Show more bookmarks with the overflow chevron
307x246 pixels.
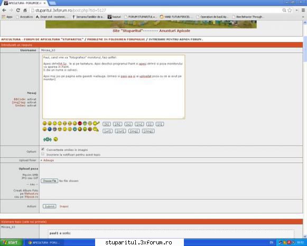click(303, 17)
